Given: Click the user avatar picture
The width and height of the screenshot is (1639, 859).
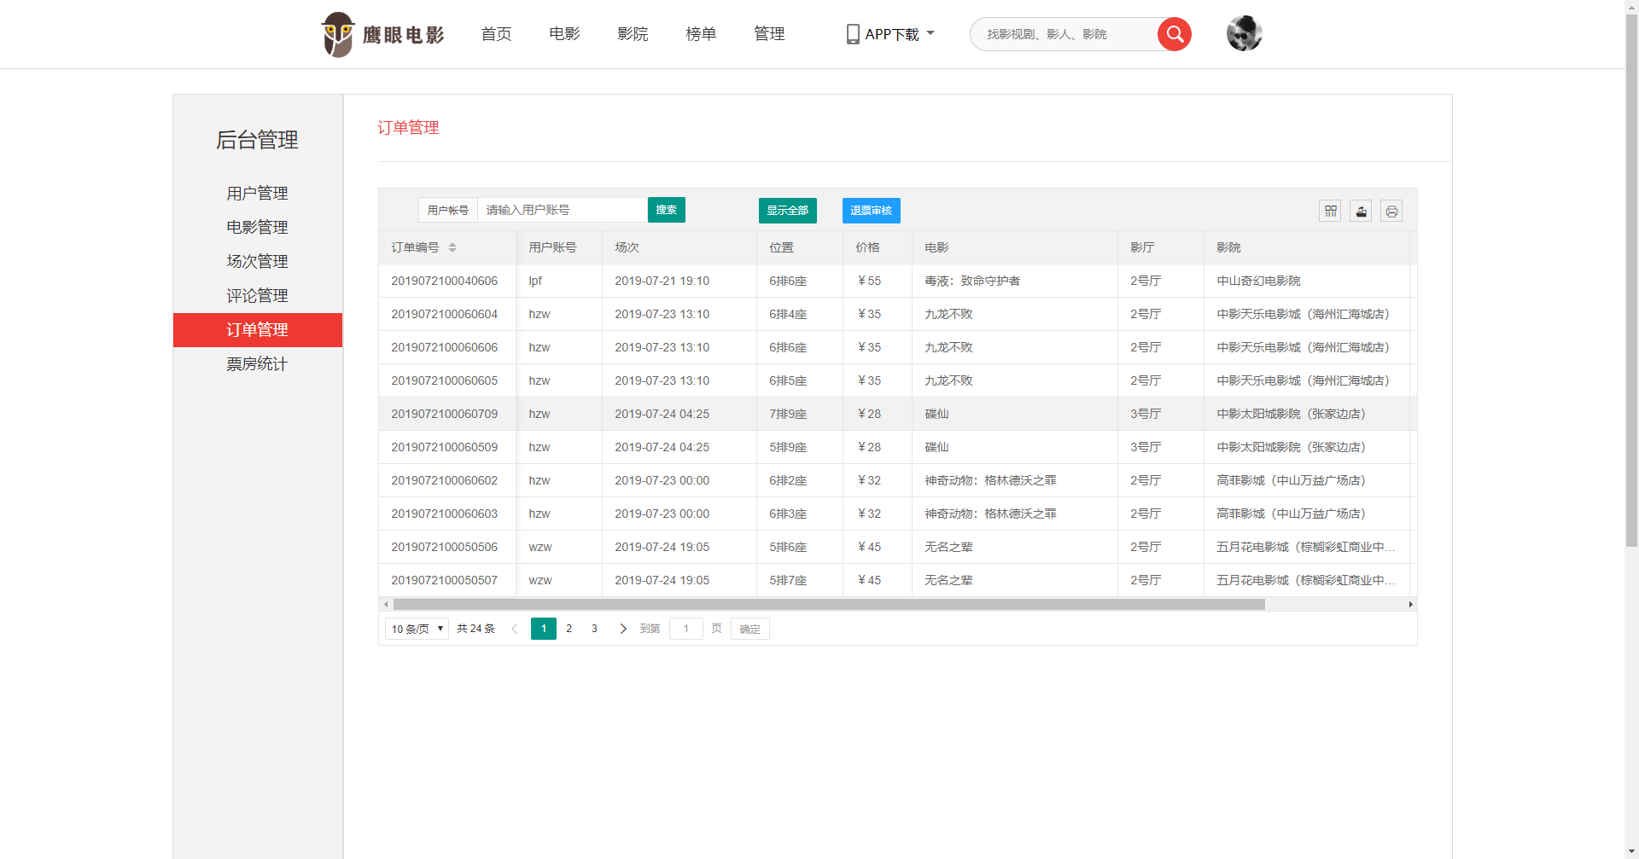Looking at the screenshot, I should 1244,34.
